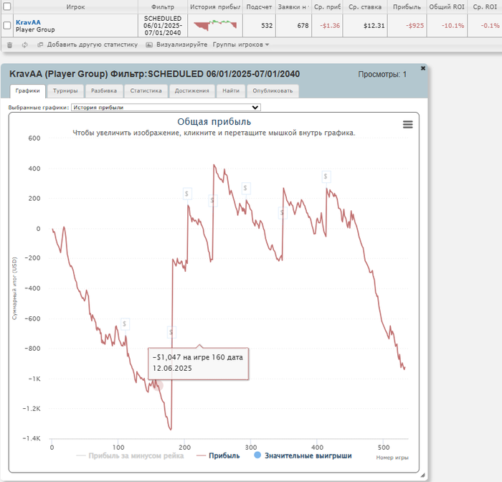Go to the Достижения tab
This screenshot has height=482, width=502.
pos(191,91)
